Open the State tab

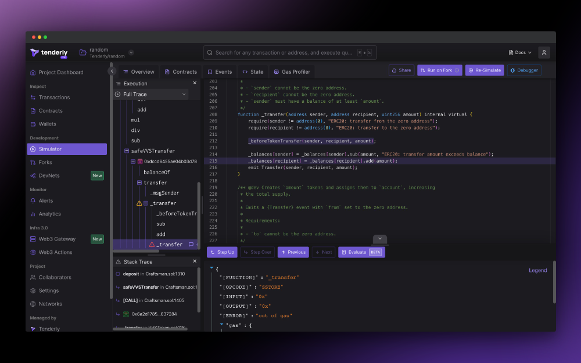pyautogui.click(x=253, y=72)
